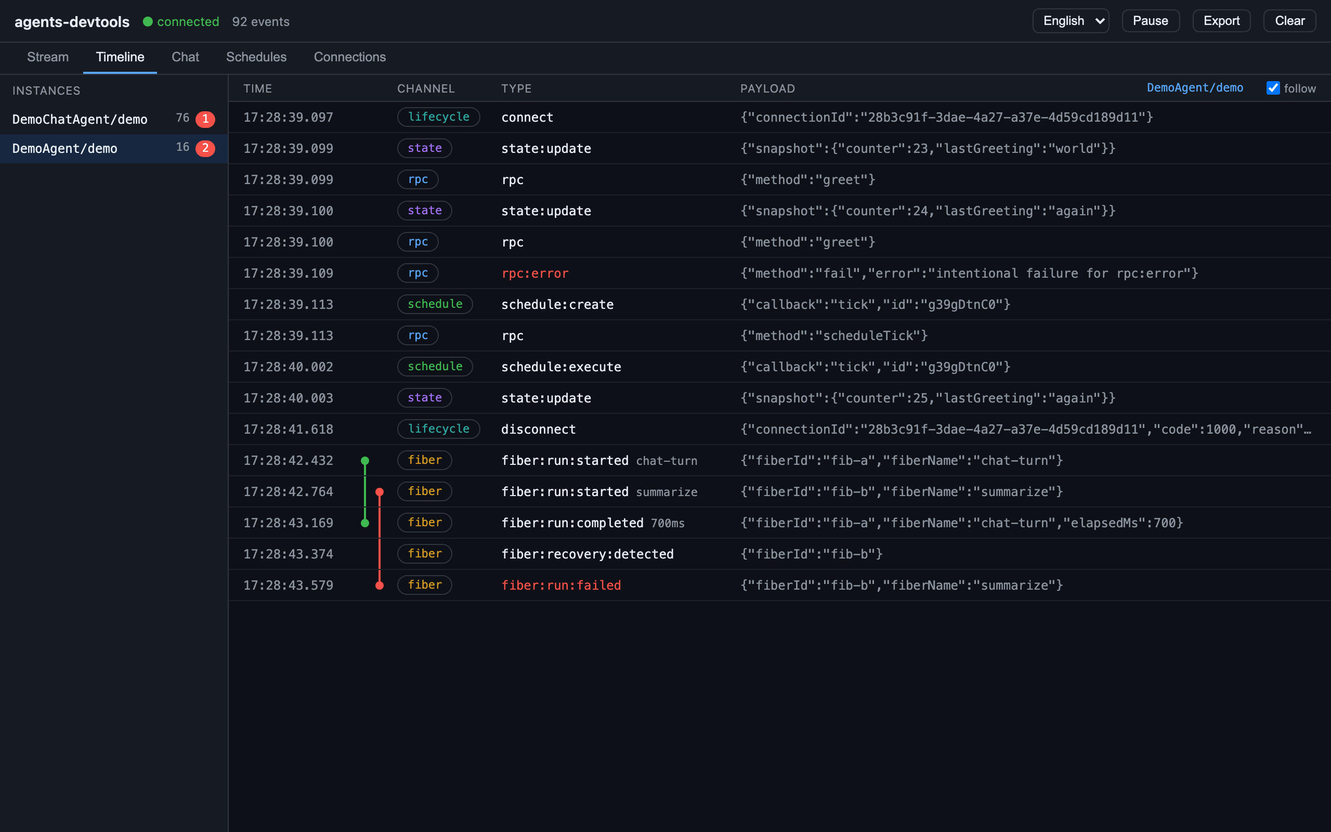This screenshot has width=1331, height=832.
Task: Click timestamp 17:28:41.618
Action: (x=288, y=429)
